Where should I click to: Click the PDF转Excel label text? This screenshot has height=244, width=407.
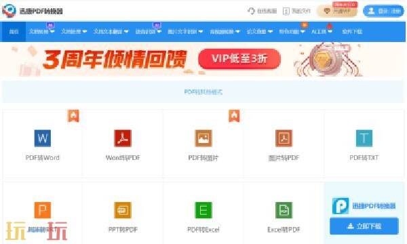pyautogui.click(x=203, y=230)
